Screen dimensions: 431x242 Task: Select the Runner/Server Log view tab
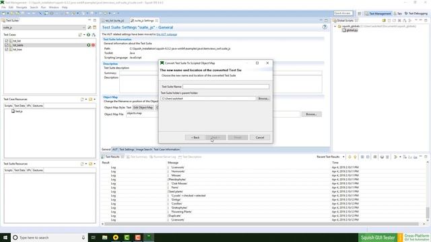[x=162, y=157]
